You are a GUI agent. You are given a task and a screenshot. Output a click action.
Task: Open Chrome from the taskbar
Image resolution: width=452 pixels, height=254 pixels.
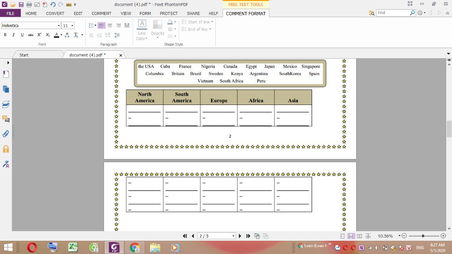click(135, 248)
